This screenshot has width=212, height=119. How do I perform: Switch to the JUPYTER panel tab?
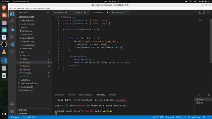112,95
